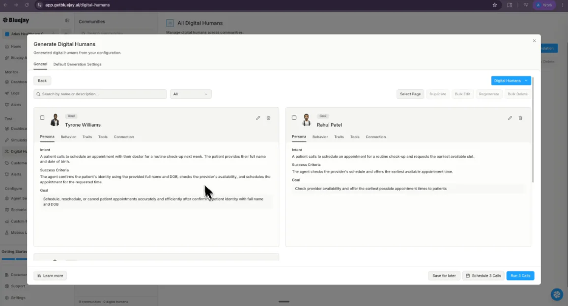
Task: Click the dialog vertical scrollbar
Action: [x=533, y=130]
